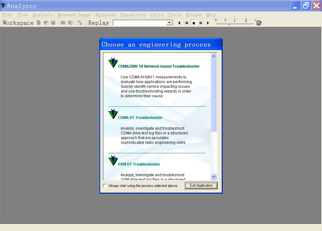This screenshot has width=322, height=231.
Task: Click the text 'sophisticated radio engineering skills.'
Action: pos(153,143)
